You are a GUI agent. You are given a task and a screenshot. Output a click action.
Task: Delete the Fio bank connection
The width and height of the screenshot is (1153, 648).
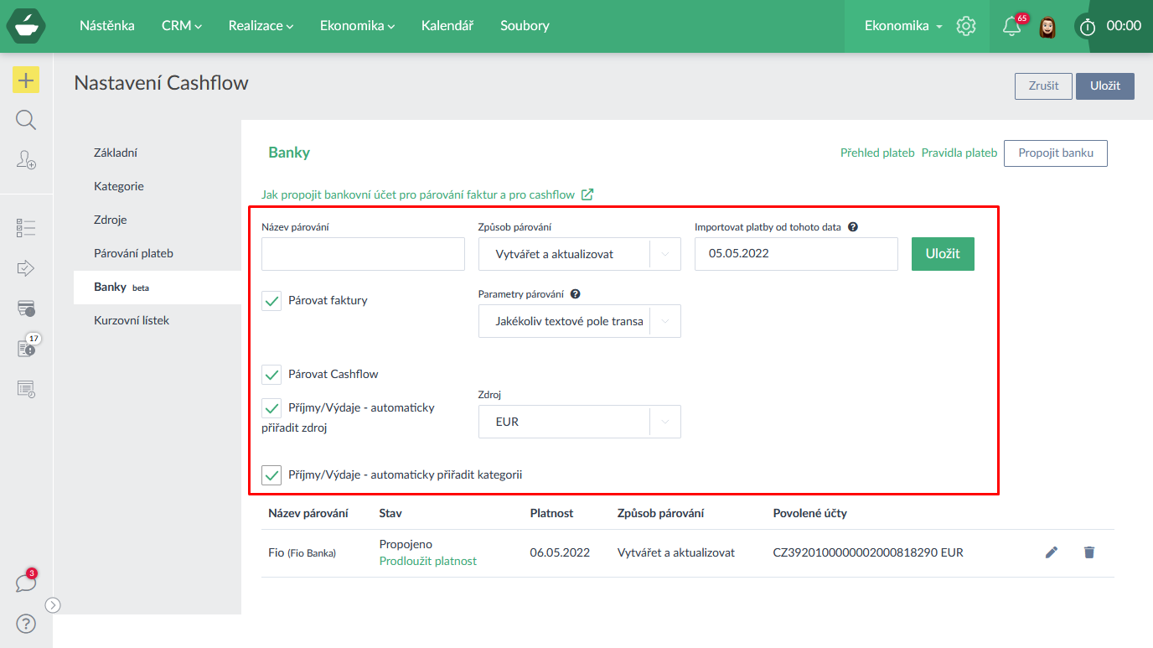1088,552
